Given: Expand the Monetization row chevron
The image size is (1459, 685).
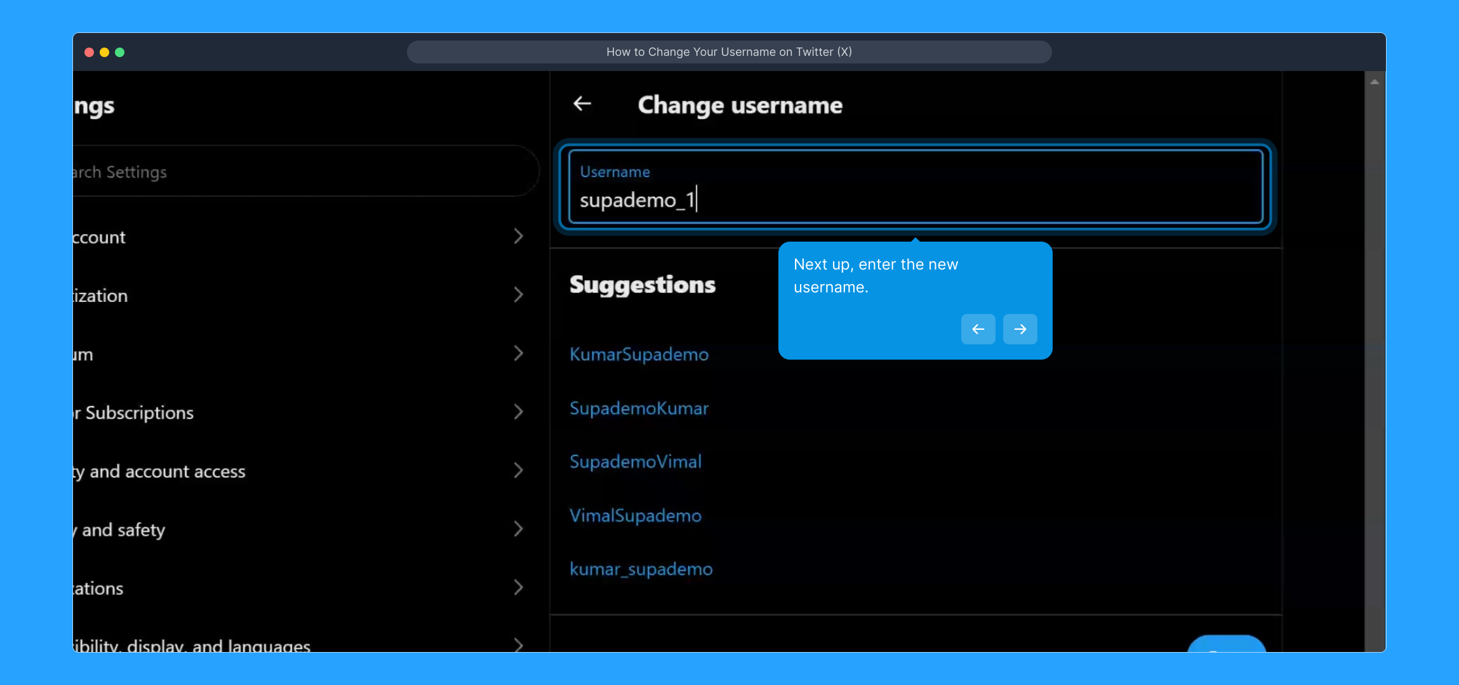Looking at the screenshot, I should [x=518, y=295].
